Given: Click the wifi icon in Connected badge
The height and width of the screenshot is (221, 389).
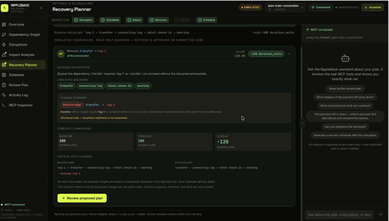Looking at the screenshot, I should pyautogui.click(x=313, y=7).
